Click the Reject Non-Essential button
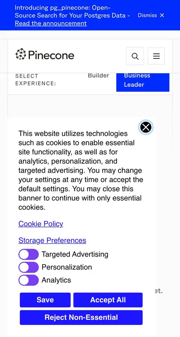The width and height of the screenshot is (180, 337). click(x=81, y=317)
